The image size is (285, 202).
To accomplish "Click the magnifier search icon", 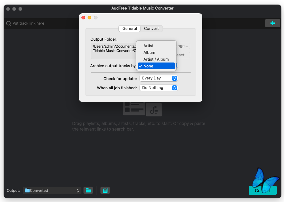I will click(9, 23).
